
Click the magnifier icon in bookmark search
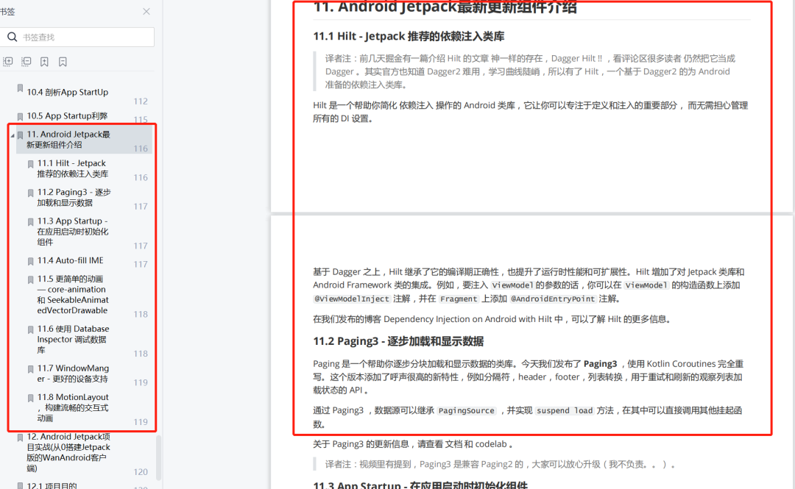pos(13,37)
